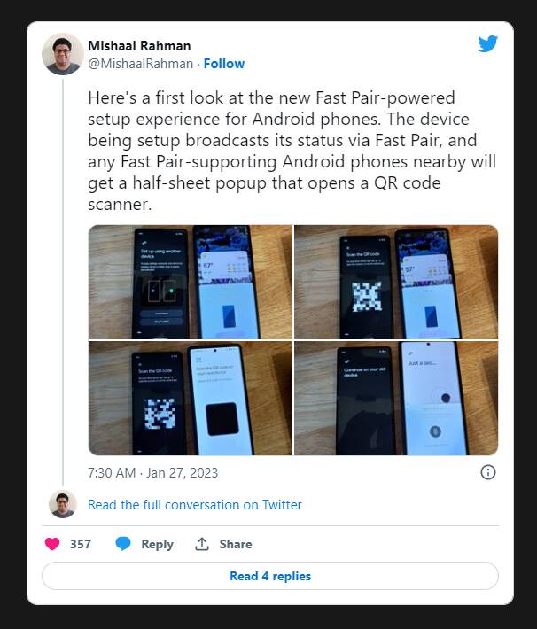Click the Reply text label

pyautogui.click(x=157, y=544)
